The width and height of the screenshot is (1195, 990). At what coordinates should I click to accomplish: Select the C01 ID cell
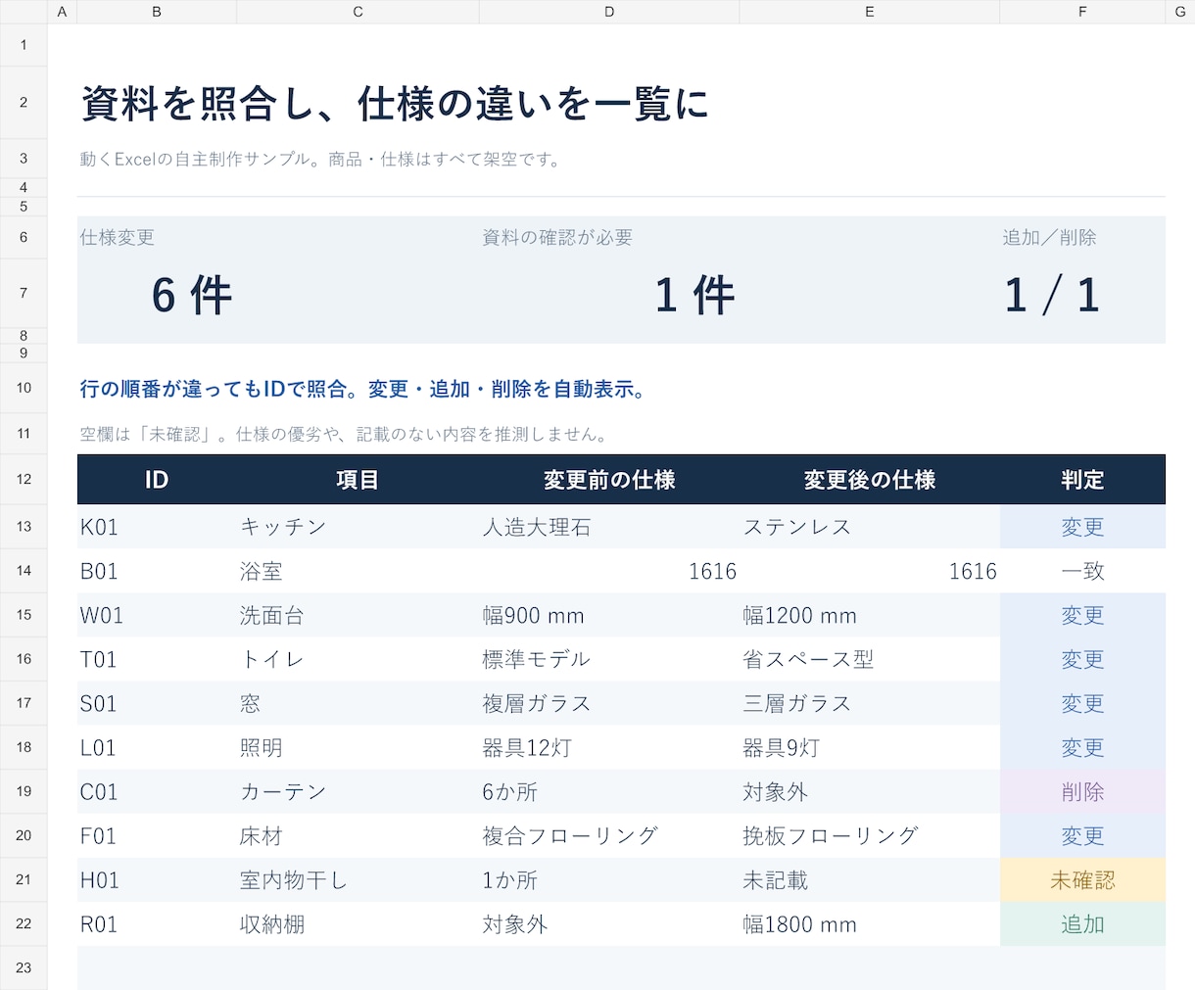point(157,791)
